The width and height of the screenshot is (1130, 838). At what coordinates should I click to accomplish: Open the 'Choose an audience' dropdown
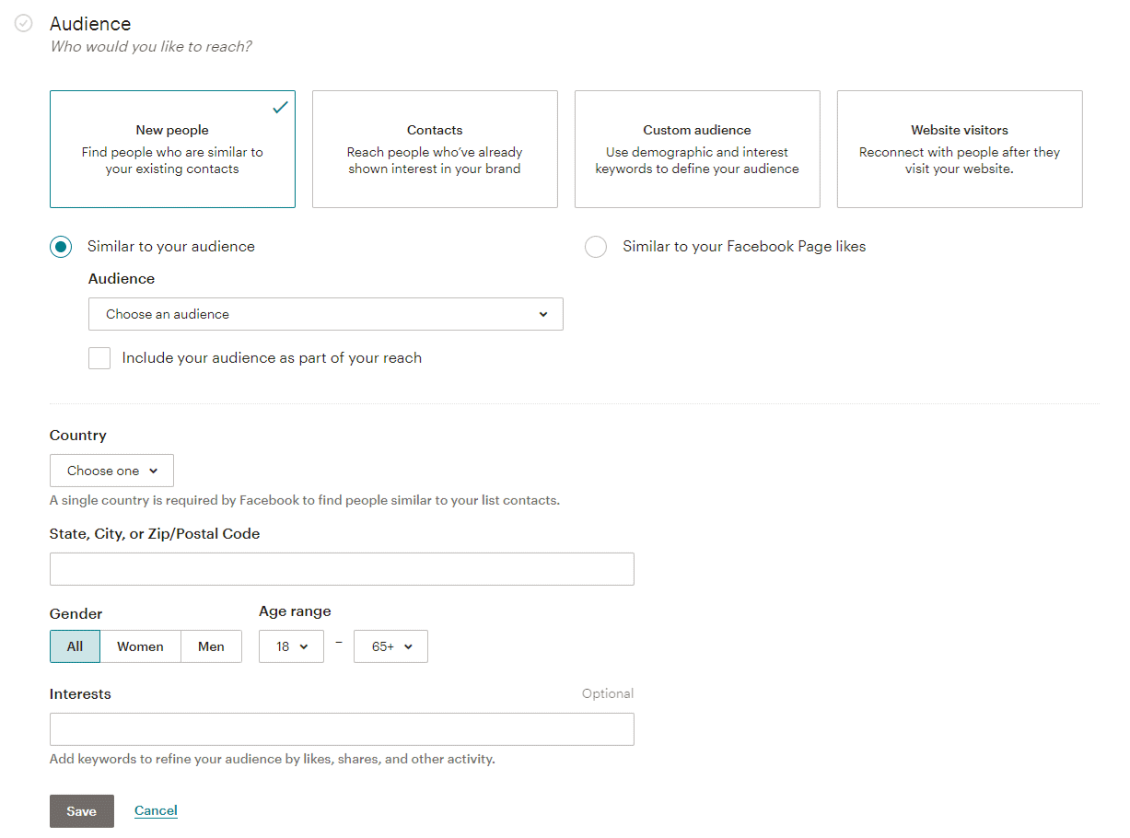326,314
